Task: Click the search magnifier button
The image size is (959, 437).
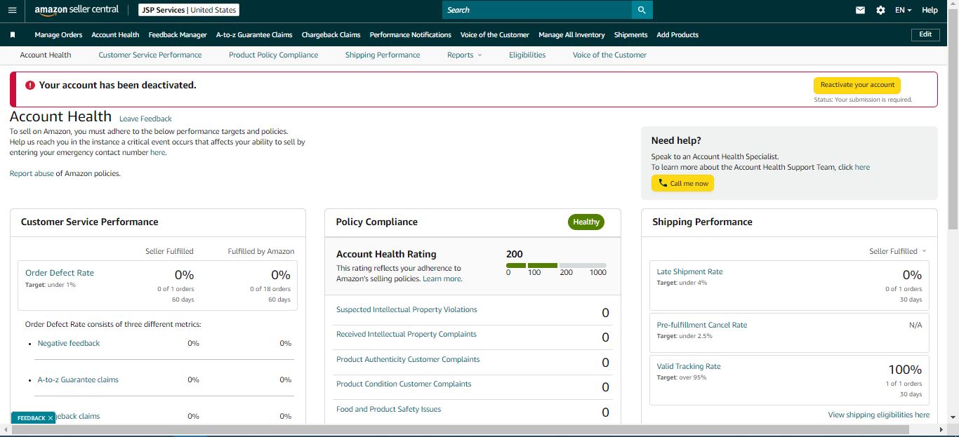Action: (x=642, y=10)
